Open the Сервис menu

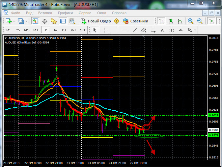tap(85, 13)
